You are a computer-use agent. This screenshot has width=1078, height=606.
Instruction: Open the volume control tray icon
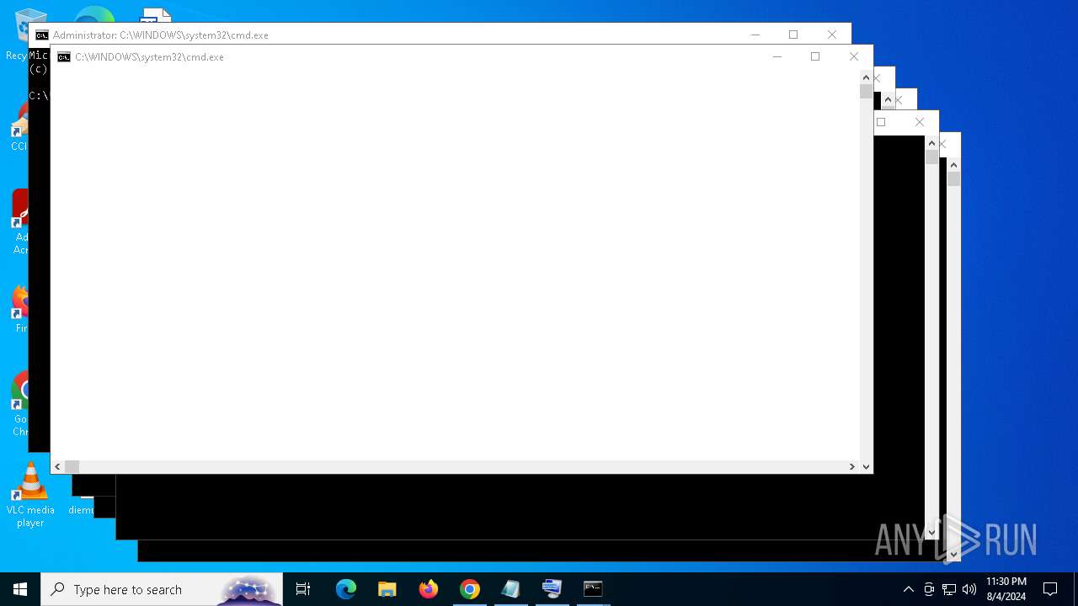pos(969,589)
